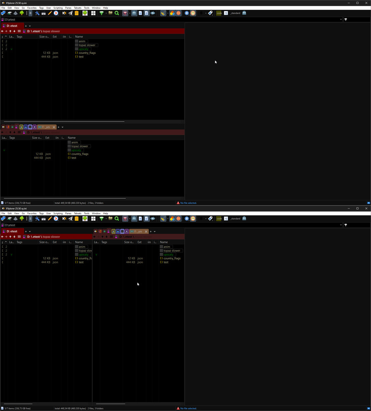This screenshot has width=371, height=411.
Task: Click the wrench-and-screwdriver icon in the top window toolbar
Action: (37, 13)
